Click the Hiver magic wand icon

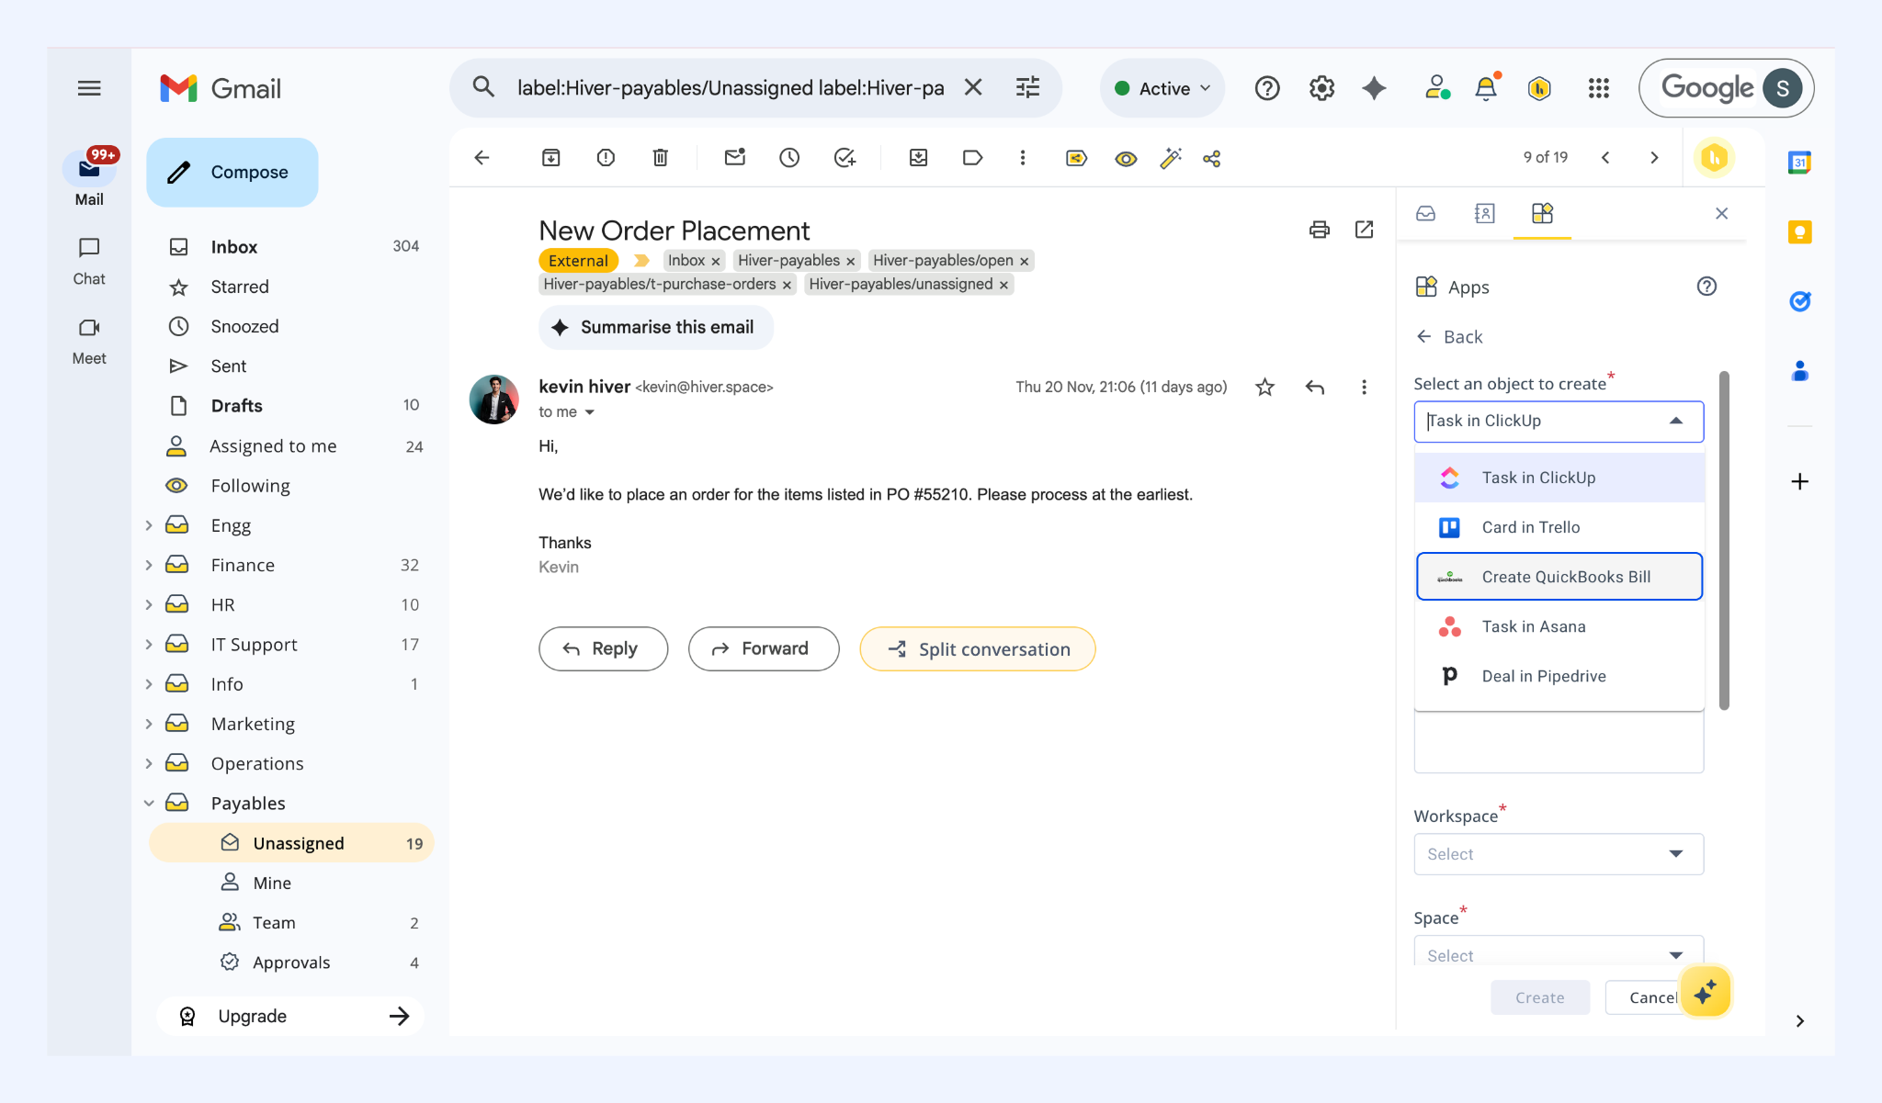(x=1170, y=158)
